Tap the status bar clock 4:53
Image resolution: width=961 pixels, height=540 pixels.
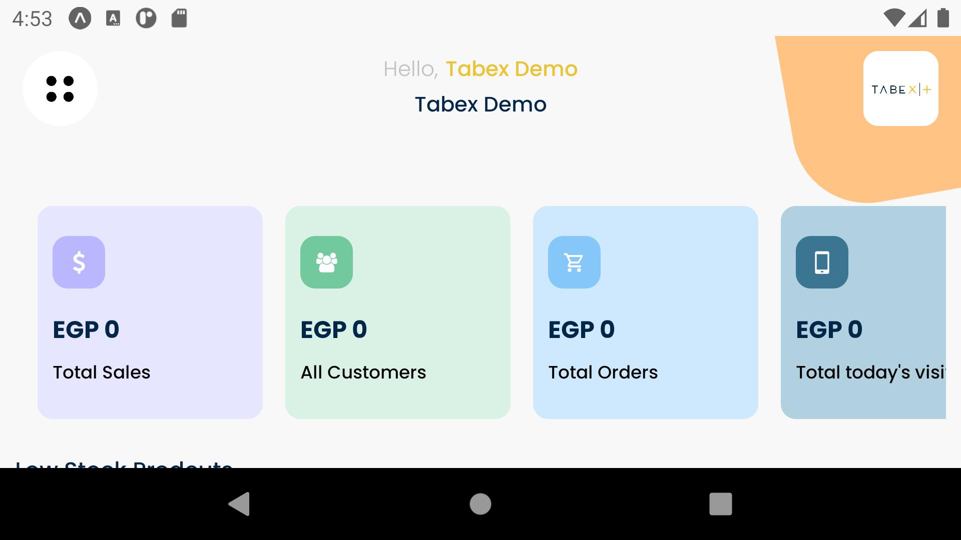32,19
